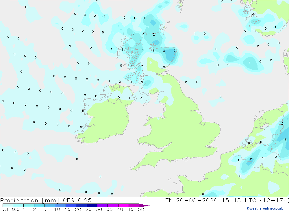Viewport: 289px width, 211px height.
Task: Click the '15' legend scale label
Action: pyautogui.click(x=68, y=209)
